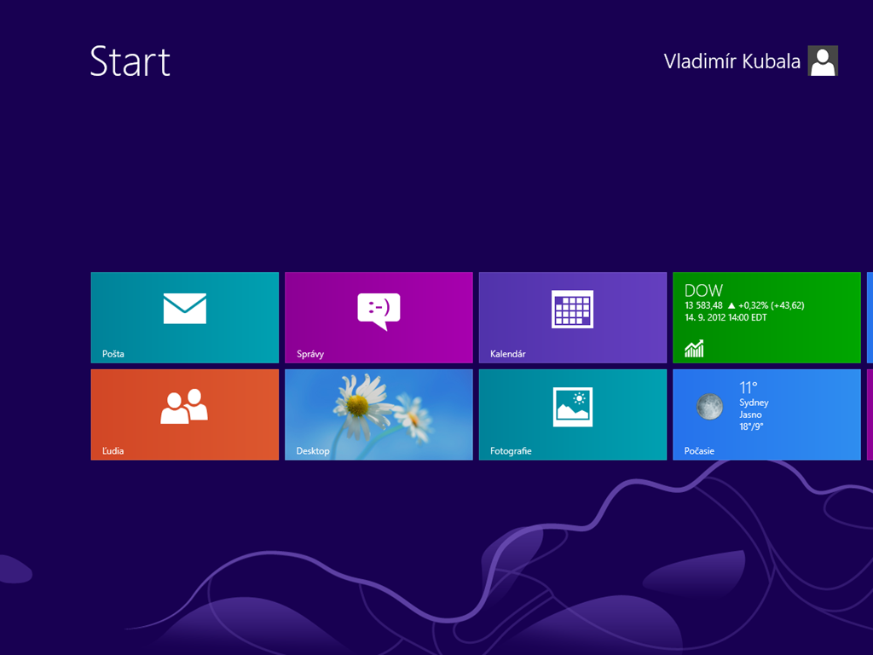Open the Pošta mail envelope icon
The height and width of the screenshot is (655, 873).
[185, 308]
